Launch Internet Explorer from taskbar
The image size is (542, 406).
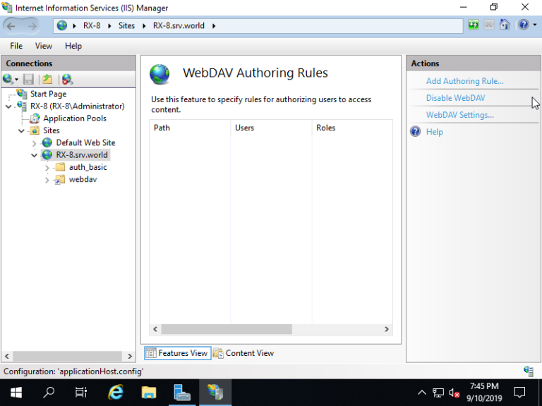[x=116, y=392]
